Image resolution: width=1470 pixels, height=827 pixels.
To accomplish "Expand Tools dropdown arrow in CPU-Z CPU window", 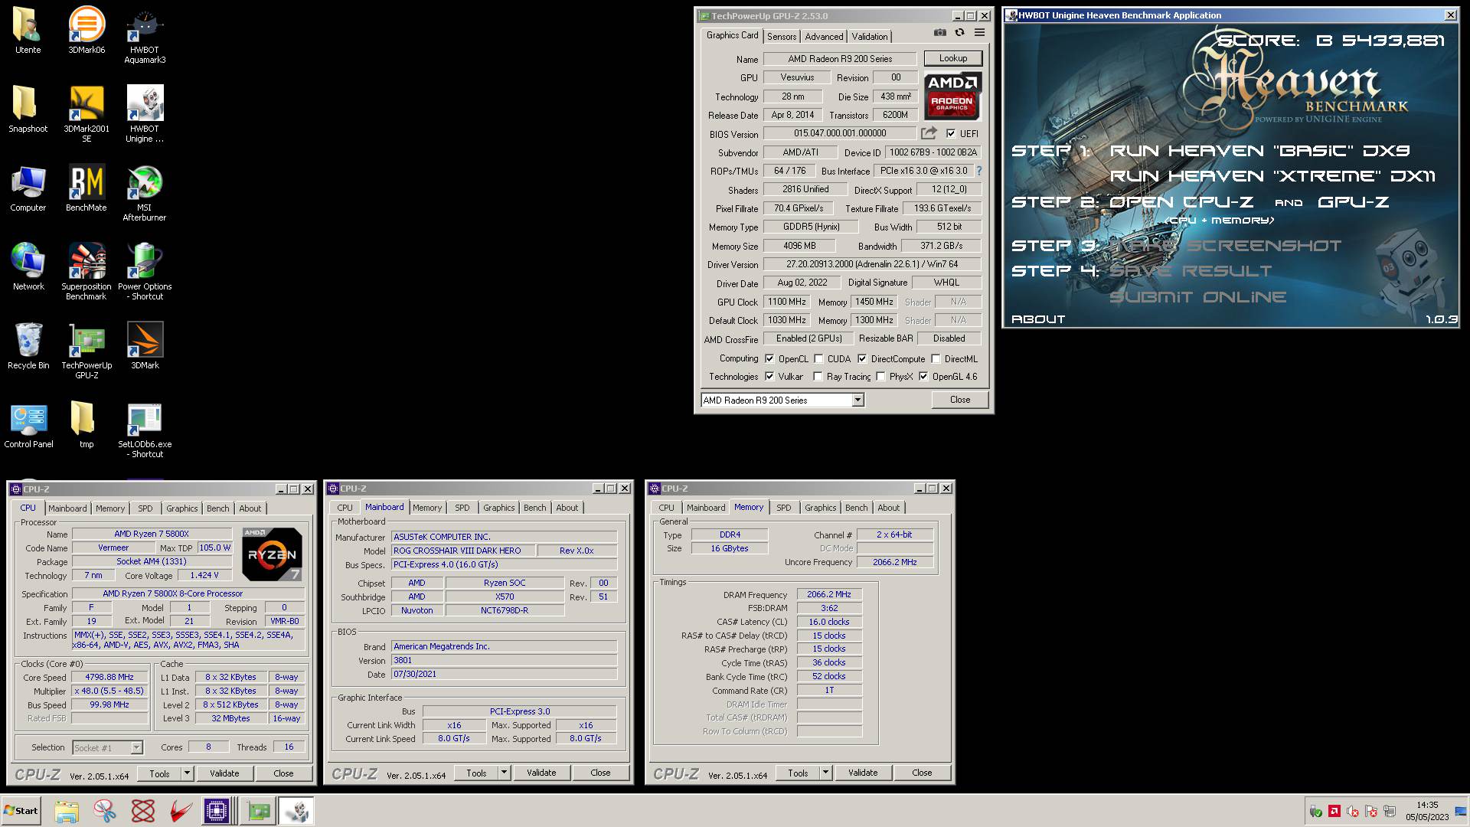I will 187,773.
